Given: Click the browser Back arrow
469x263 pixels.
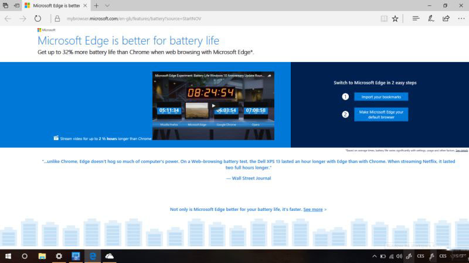Looking at the screenshot, I should [8, 18].
